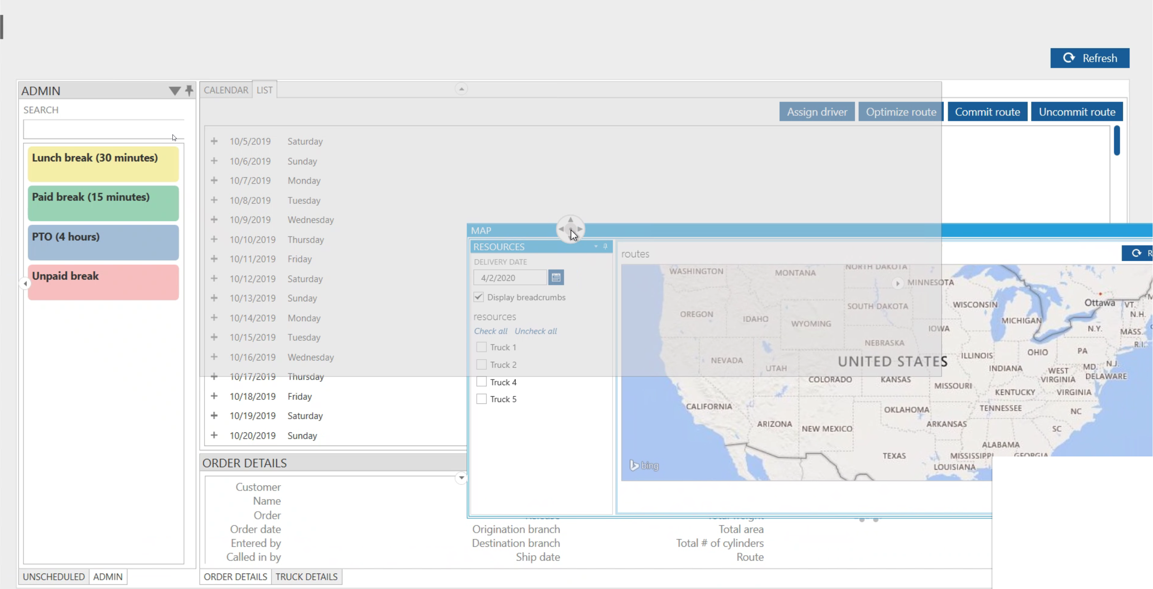Pin the ADMIN panel
The width and height of the screenshot is (1153, 589).
click(x=189, y=90)
